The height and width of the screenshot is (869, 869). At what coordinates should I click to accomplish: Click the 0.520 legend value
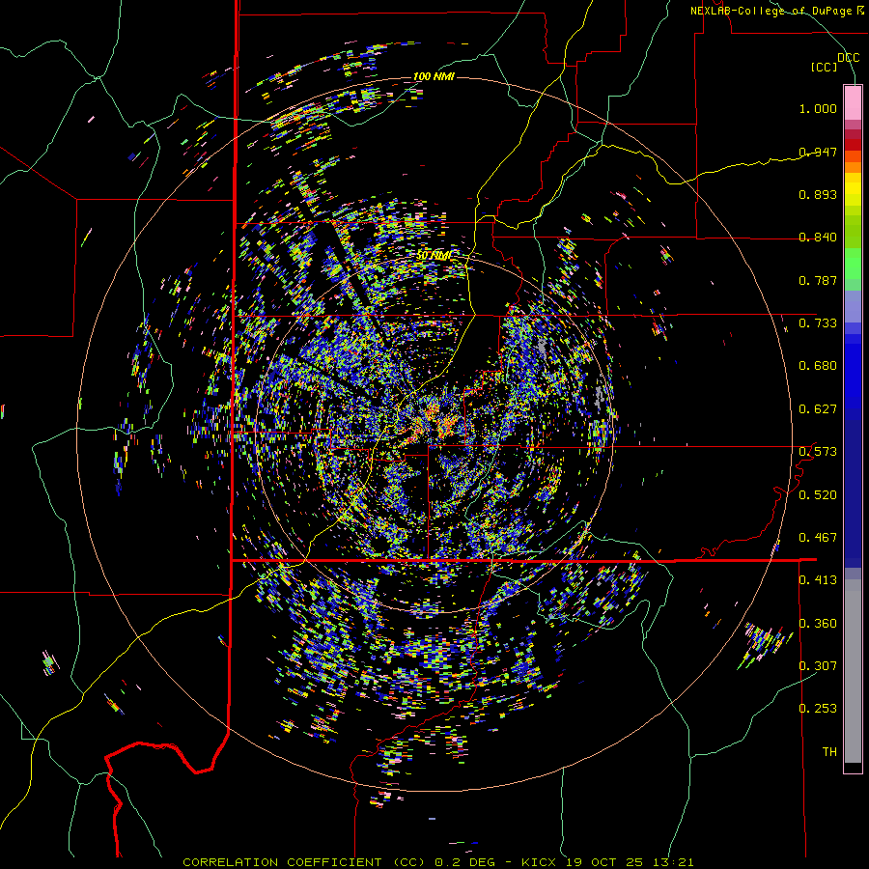tap(818, 495)
